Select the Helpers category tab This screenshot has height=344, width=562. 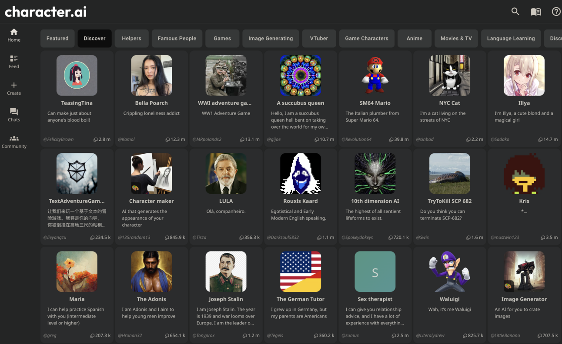tap(131, 38)
